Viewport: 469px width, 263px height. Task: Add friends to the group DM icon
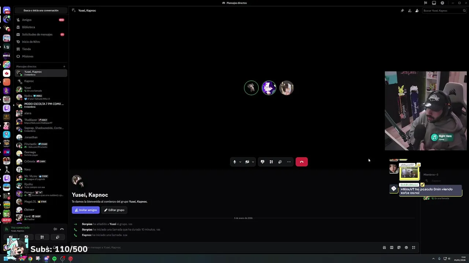pyautogui.click(x=410, y=11)
